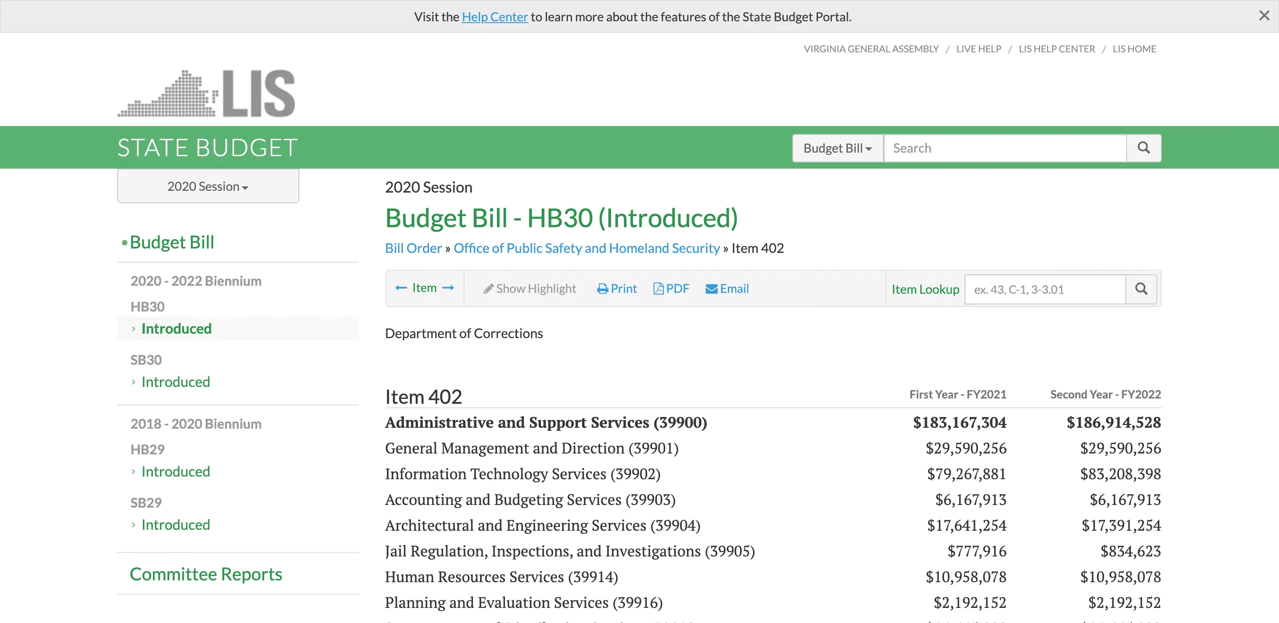Open SB30 Introduced in sidebar
Image resolution: width=1279 pixels, height=623 pixels.
click(175, 382)
